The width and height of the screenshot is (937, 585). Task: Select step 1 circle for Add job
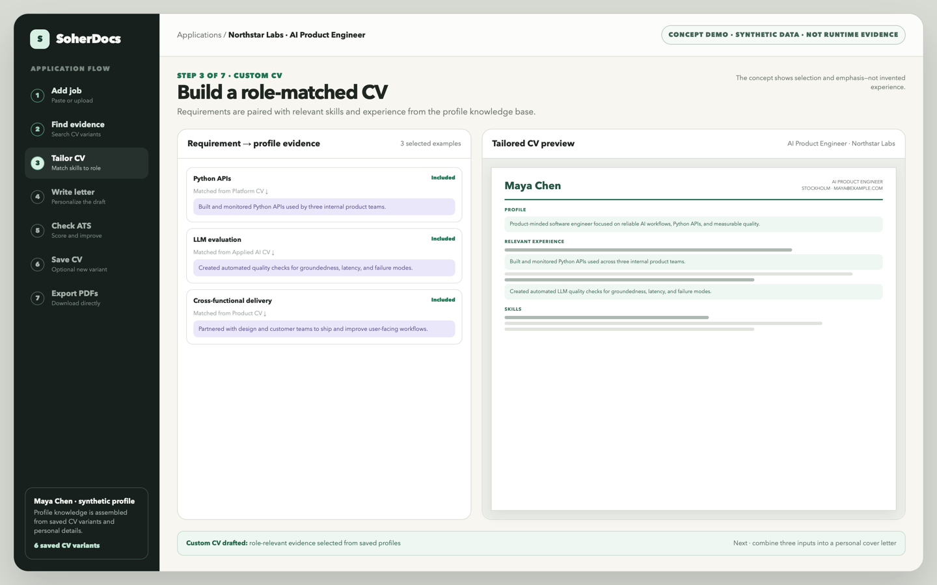click(x=38, y=96)
